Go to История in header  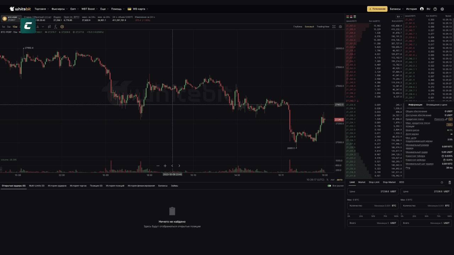point(411,9)
